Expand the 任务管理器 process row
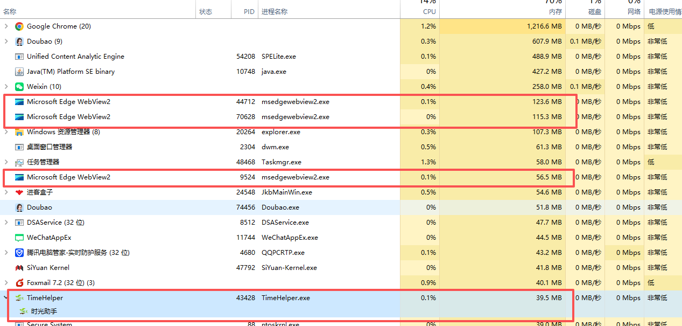The height and width of the screenshot is (326, 682). tap(6, 162)
